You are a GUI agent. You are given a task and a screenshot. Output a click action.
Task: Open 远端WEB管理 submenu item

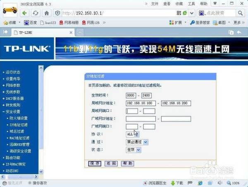(19, 144)
